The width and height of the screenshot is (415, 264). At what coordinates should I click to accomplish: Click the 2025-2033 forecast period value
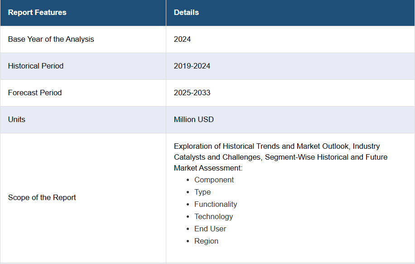point(192,93)
